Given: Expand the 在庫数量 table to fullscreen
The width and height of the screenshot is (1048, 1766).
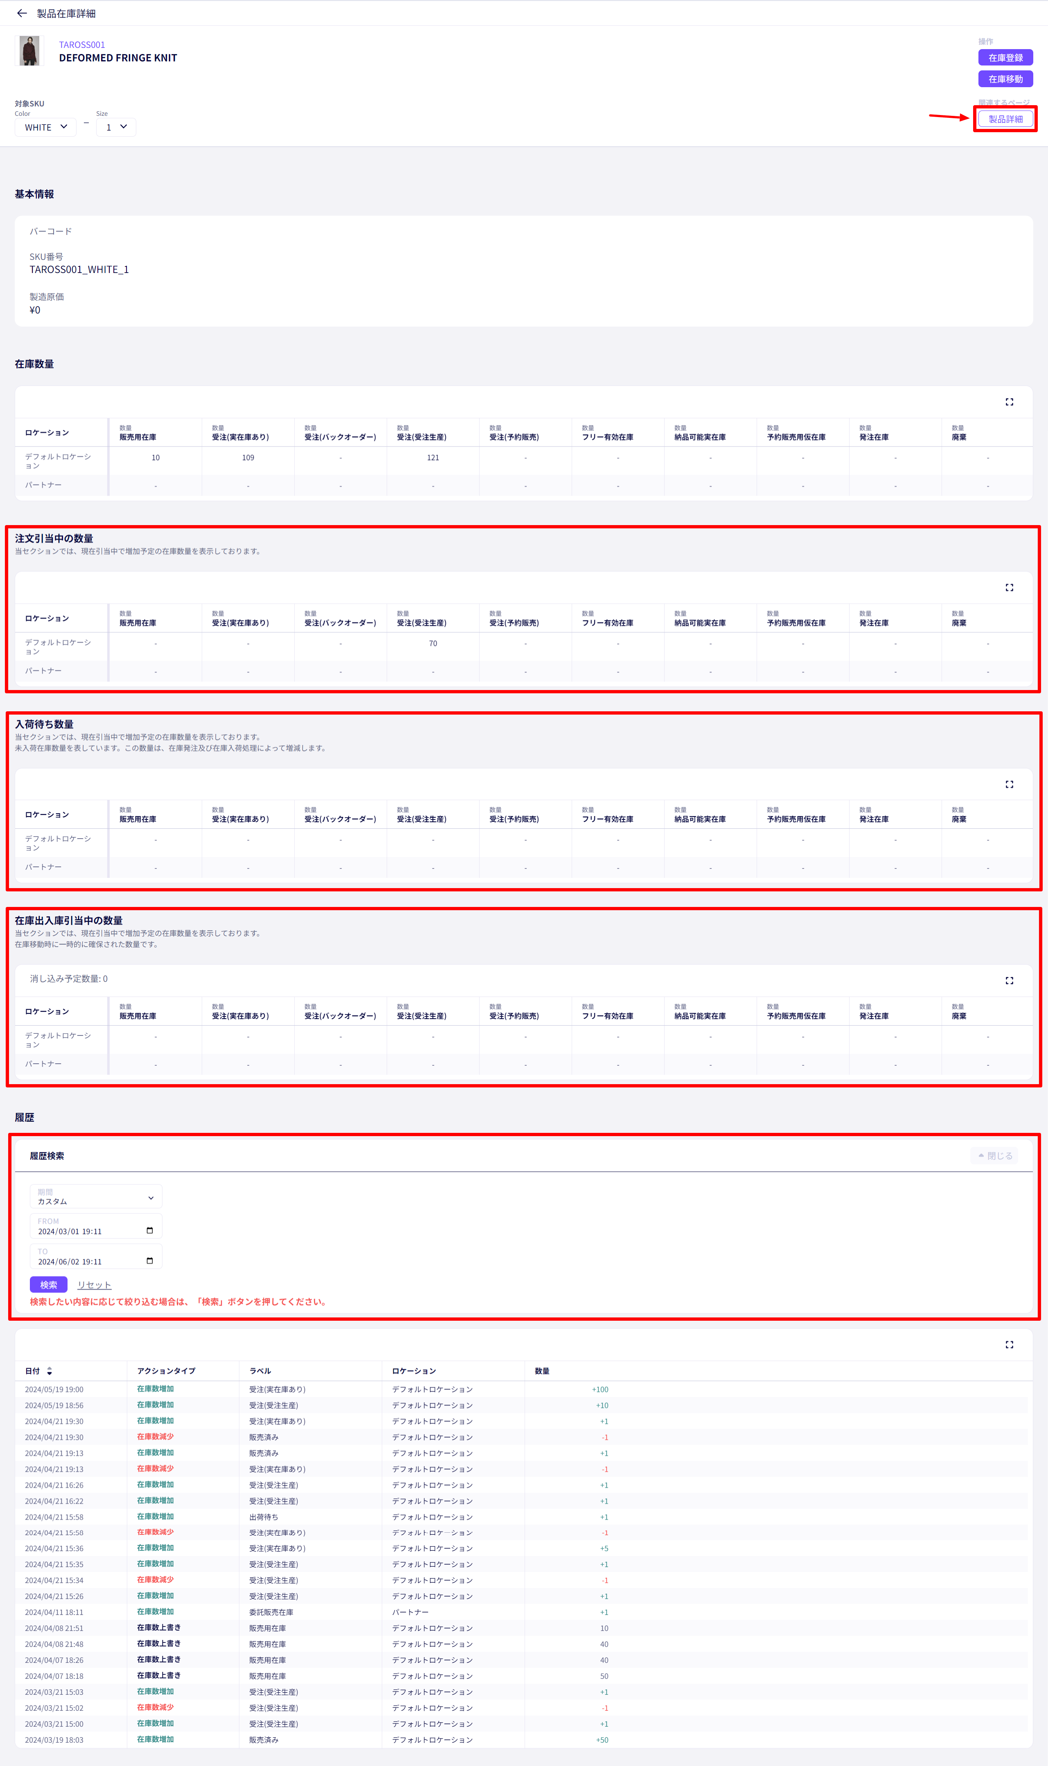Looking at the screenshot, I should [1009, 402].
